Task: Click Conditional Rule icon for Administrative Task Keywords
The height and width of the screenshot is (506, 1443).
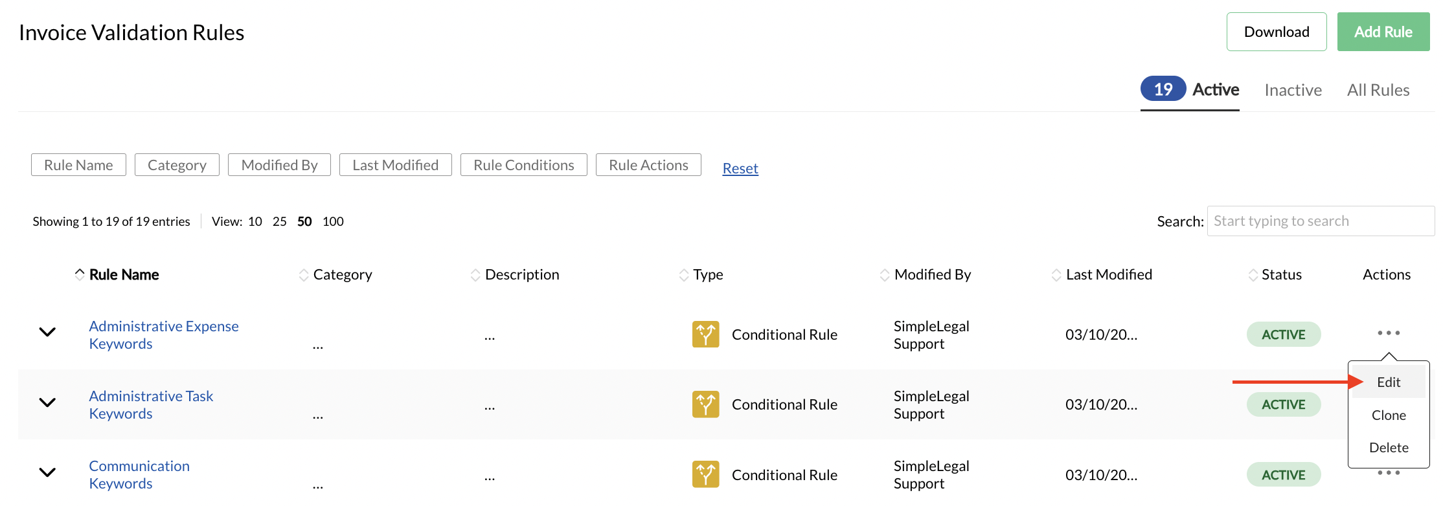Action: 705,404
